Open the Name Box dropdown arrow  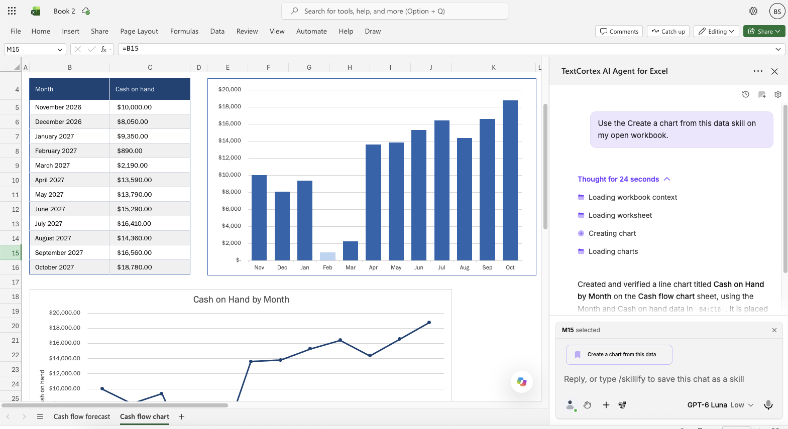tap(60, 49)
